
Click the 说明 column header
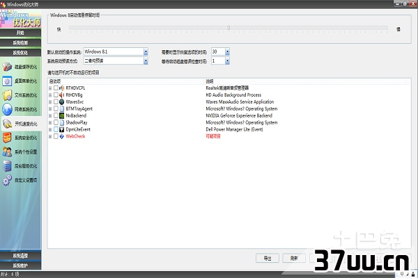coord(210,81)
